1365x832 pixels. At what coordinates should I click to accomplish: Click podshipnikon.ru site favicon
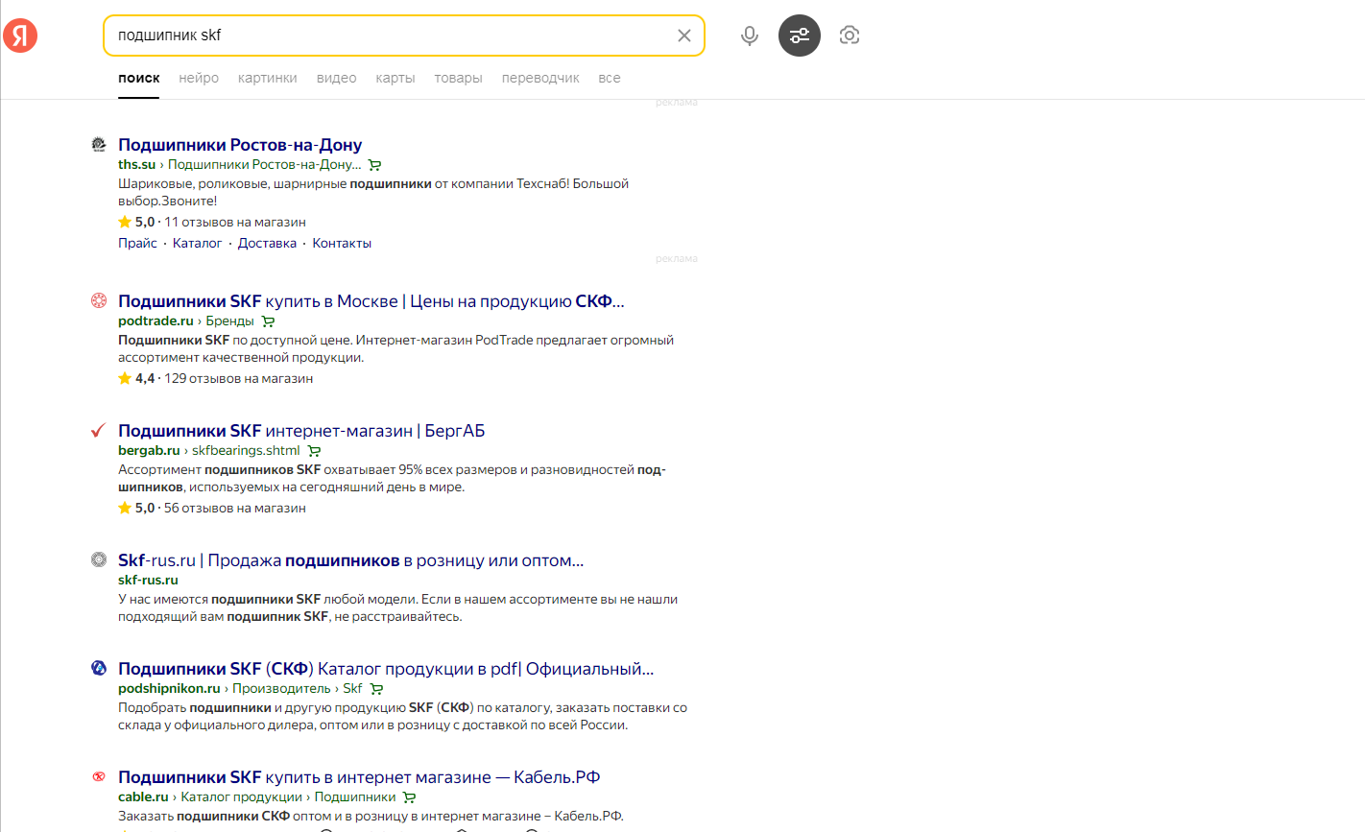(x=98, y=668)
